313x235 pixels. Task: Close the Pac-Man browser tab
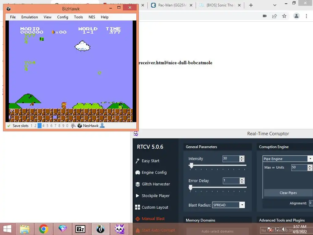tap(191, 6)
